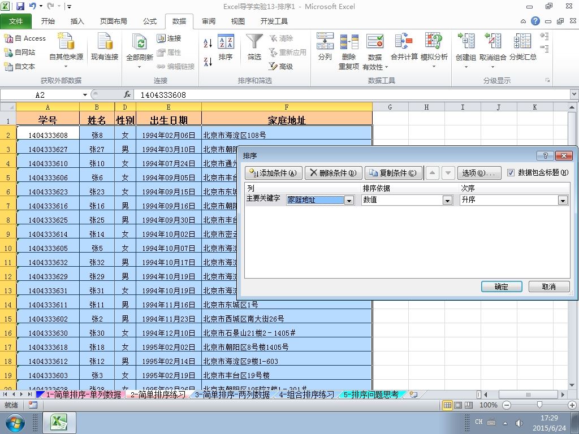Click Text to Columns (分列) icon
The image size is (579, 434).
pos(325,41)
